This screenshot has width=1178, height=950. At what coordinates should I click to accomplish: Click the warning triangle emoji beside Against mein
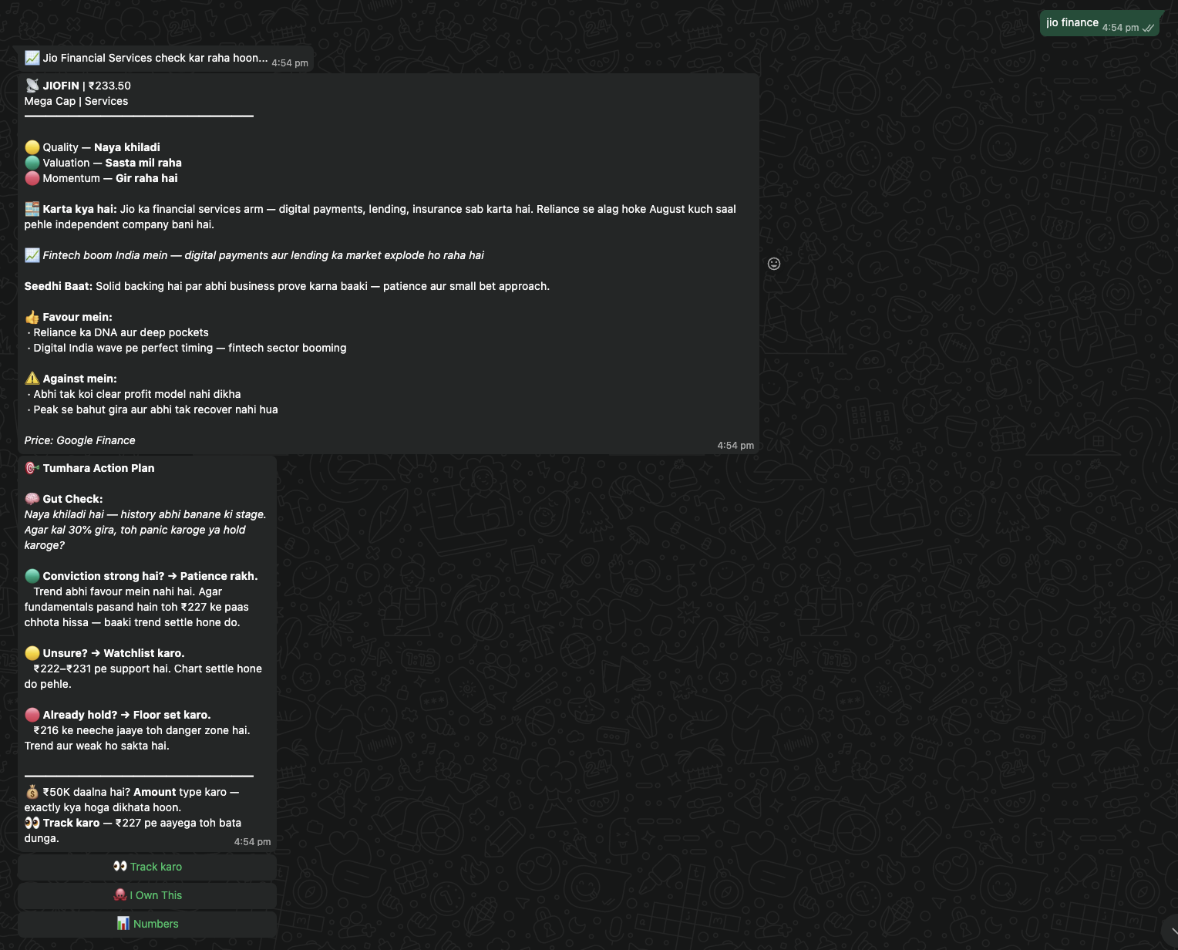point(32,378)
